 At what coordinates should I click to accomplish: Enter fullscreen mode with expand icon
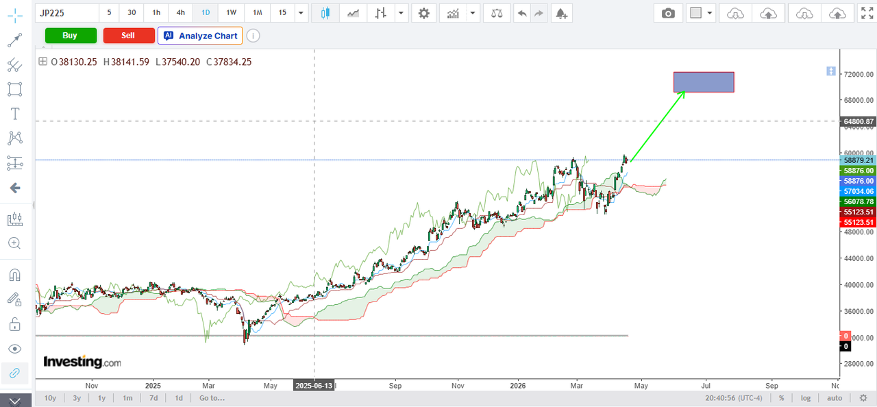pyautogui.click(x=867, y=13)
